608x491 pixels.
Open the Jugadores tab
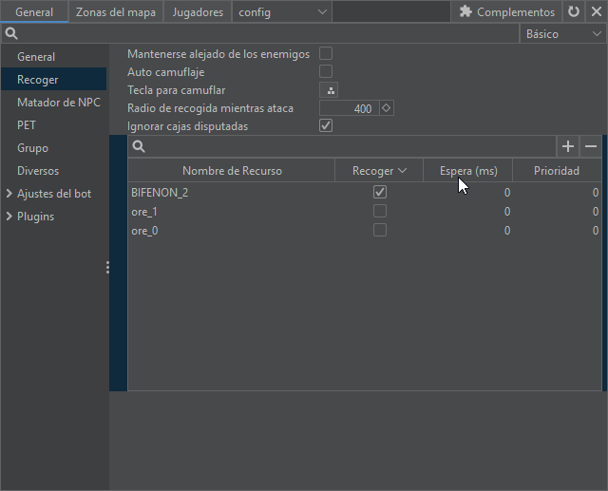coord(198,12)
